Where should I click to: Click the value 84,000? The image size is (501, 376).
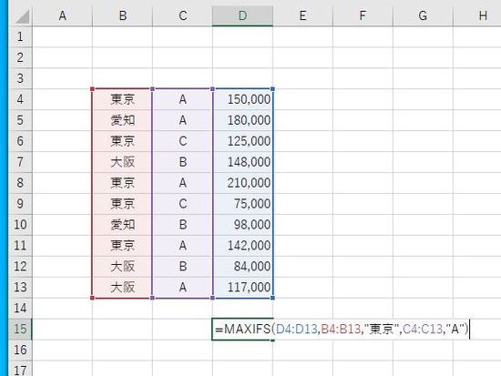(252, 266)
